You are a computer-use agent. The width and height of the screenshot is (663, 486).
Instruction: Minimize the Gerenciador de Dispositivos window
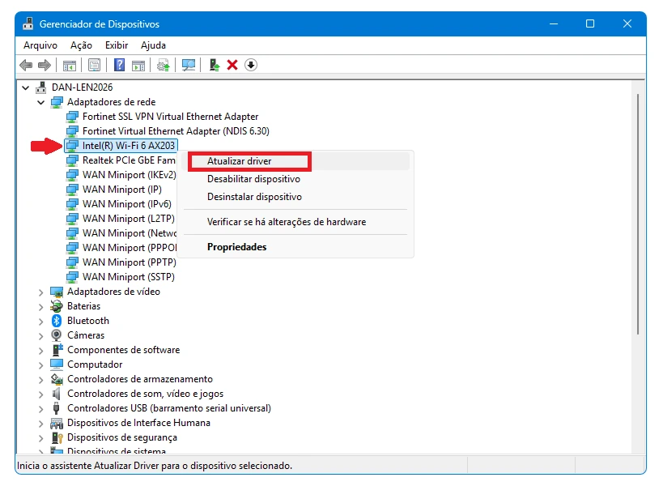[x=554, y=23]
